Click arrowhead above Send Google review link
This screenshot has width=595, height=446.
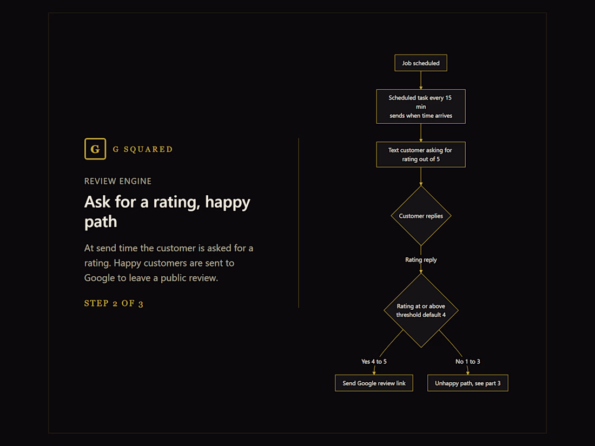click(x=374, y=373)
